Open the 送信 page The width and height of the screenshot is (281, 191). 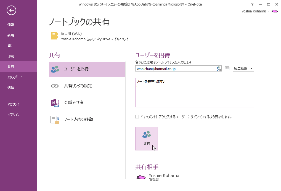click(19, 87)
